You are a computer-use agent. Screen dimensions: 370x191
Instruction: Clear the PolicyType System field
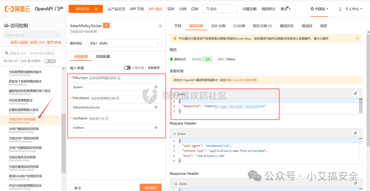(156, 87)
